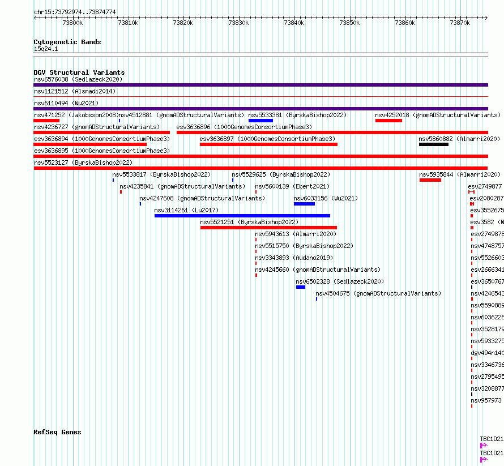The height and width of the screenshot is (466, 504).
Task: Click the blue bar under nsv6502328
Action: 301,287
